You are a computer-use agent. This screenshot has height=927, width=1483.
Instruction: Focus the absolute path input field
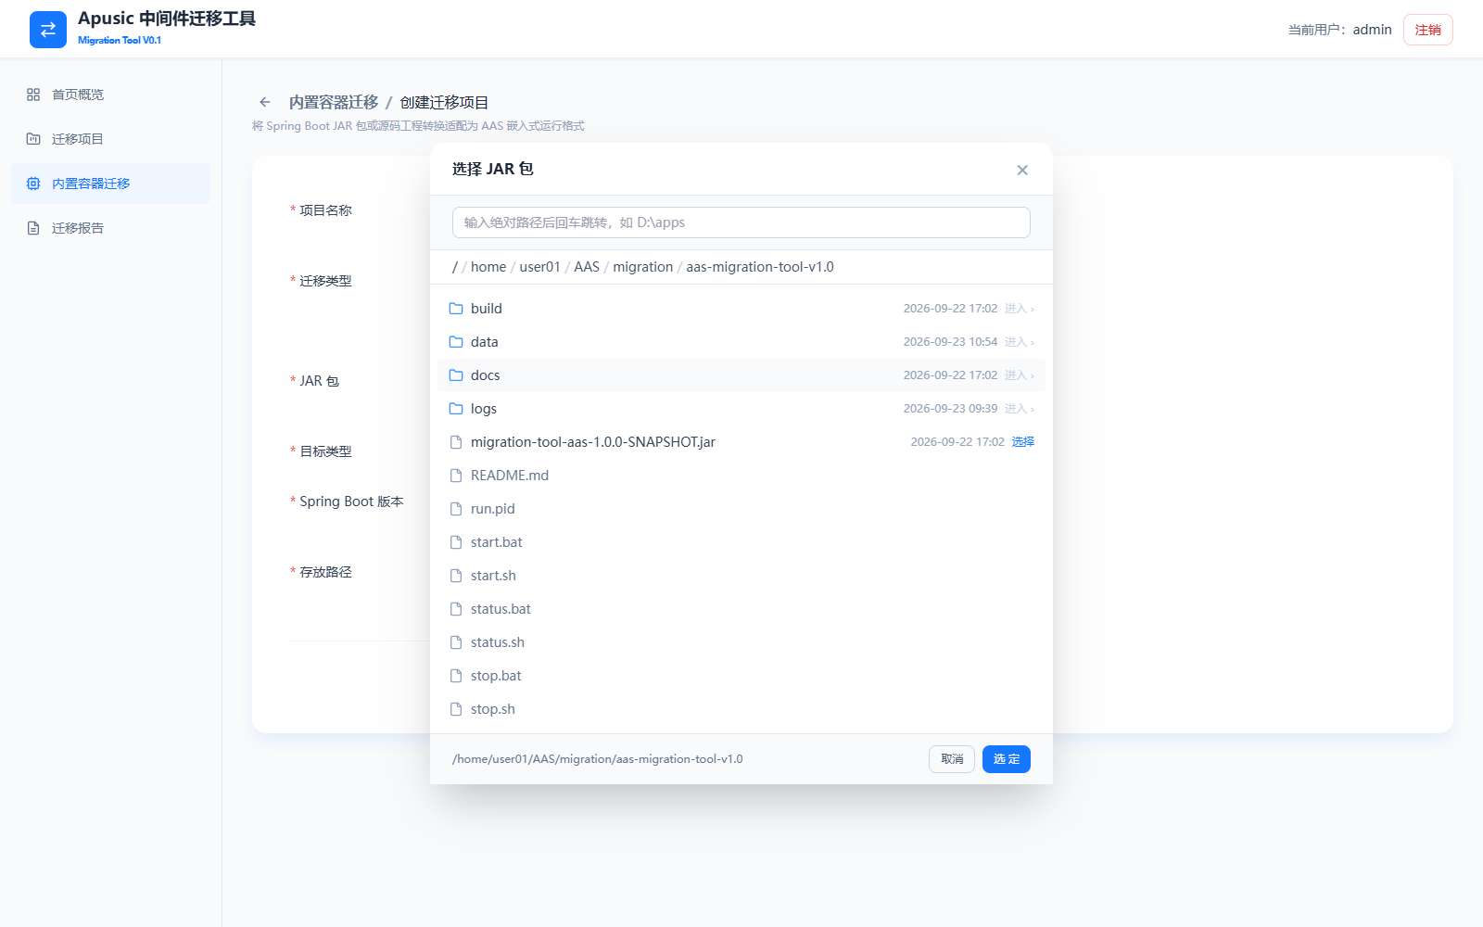point(741,222)
